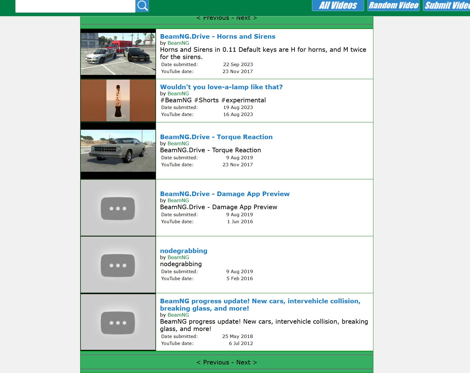Visit BeamNG author link under Torque Reaction
The width and height of the screenshot is (470, 373).
(178, 144)
